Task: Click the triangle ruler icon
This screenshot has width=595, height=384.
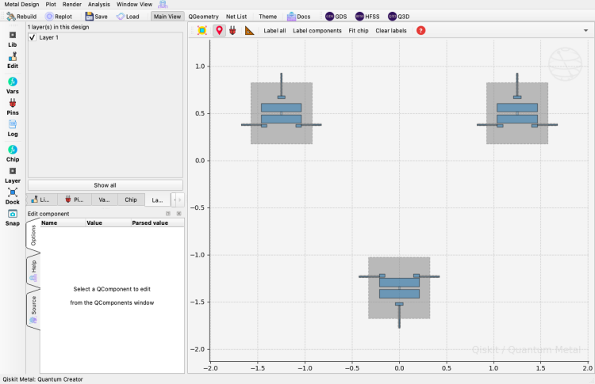Action: coord(249,30)
